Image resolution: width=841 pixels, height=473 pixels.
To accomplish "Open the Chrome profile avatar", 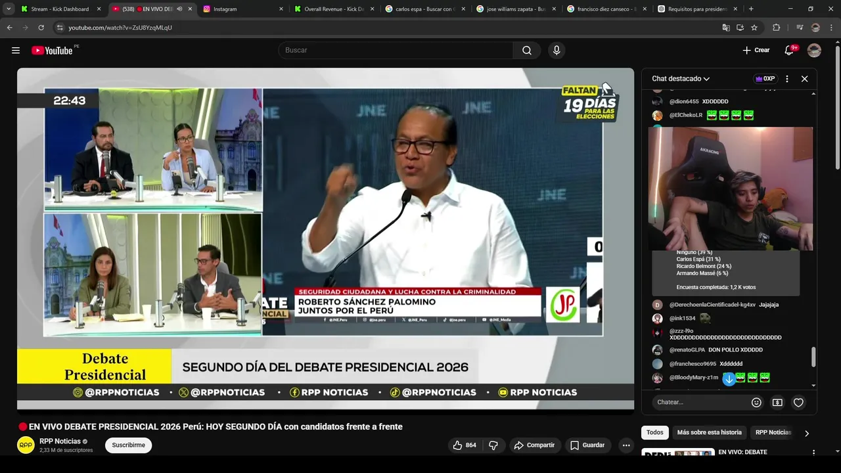I will 815,28.
